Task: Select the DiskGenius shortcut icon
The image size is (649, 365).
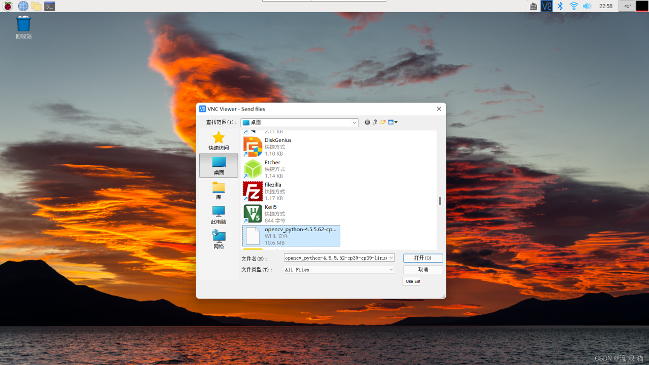Action: pyautogui.click(x=253, y=147)
